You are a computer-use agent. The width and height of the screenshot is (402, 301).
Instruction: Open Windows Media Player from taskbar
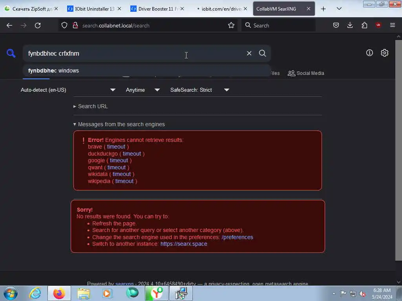pyautogui.click(x=107, y=293)
